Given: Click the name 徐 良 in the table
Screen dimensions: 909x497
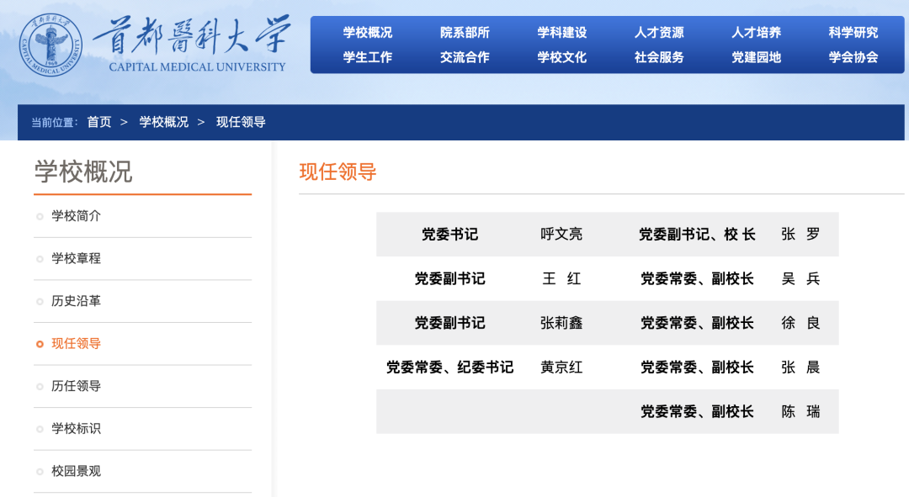Looking at the screenshot, I should click(800, 323).
